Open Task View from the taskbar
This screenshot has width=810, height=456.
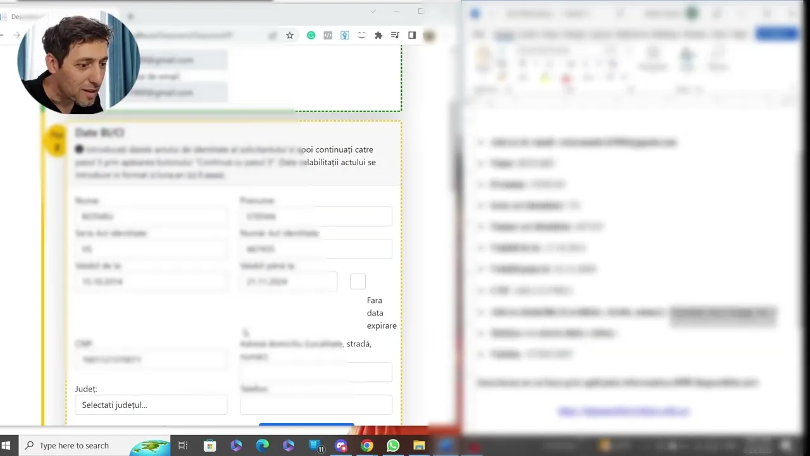coord(183,445)
